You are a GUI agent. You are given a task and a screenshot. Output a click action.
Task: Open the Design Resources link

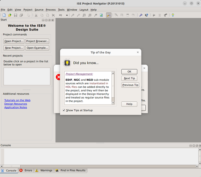point(16,104)
